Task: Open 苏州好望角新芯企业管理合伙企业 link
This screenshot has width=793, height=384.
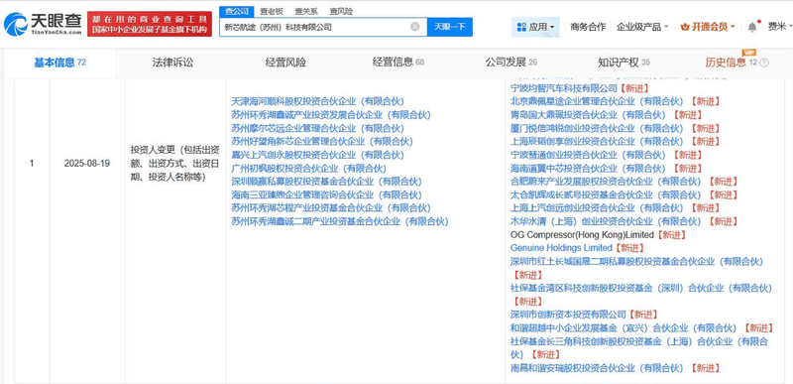Action: point(321,141)
